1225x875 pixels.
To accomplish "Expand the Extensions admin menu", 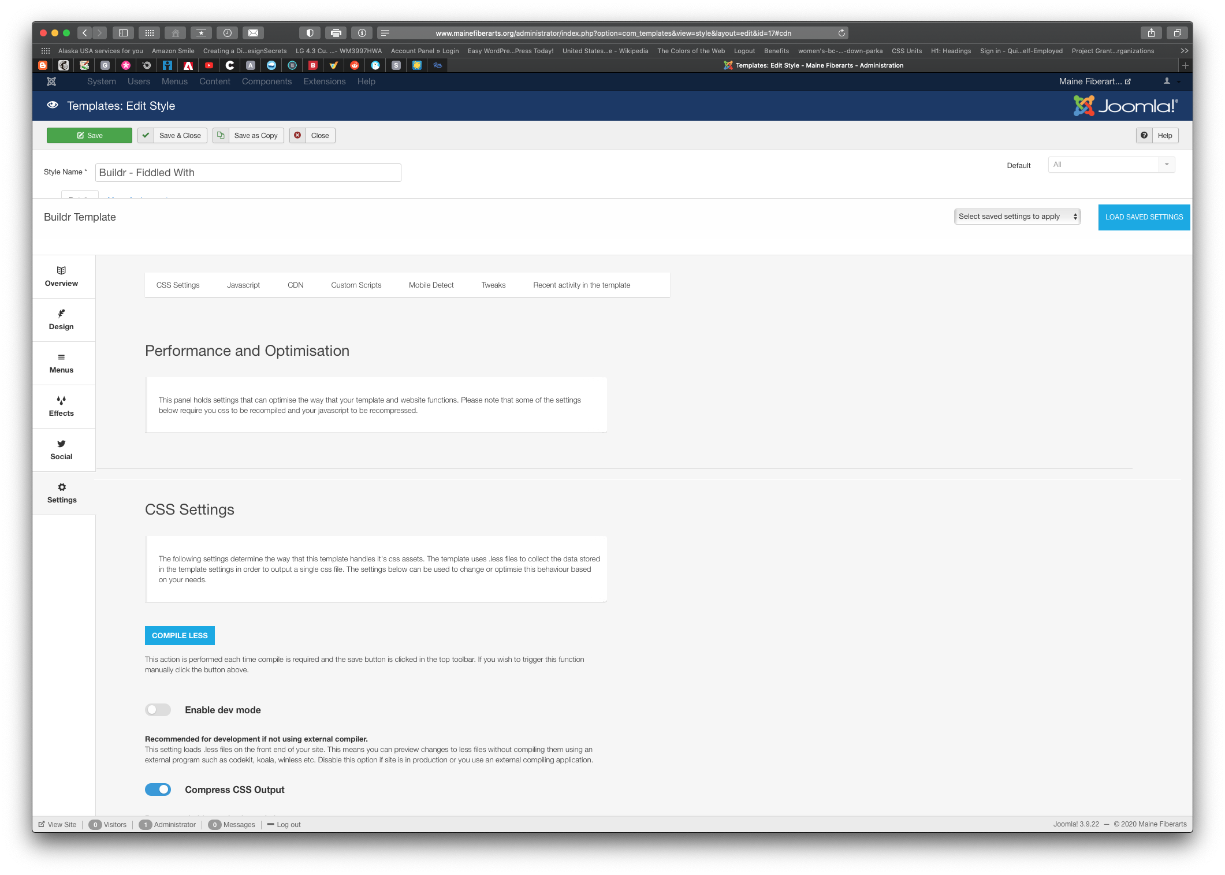I will click(325, 81).
